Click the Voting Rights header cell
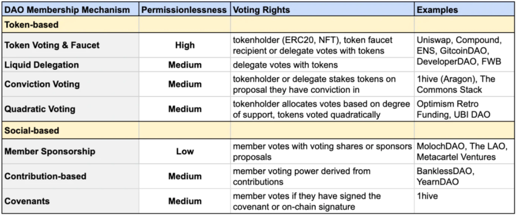 [x=322, y=10]
